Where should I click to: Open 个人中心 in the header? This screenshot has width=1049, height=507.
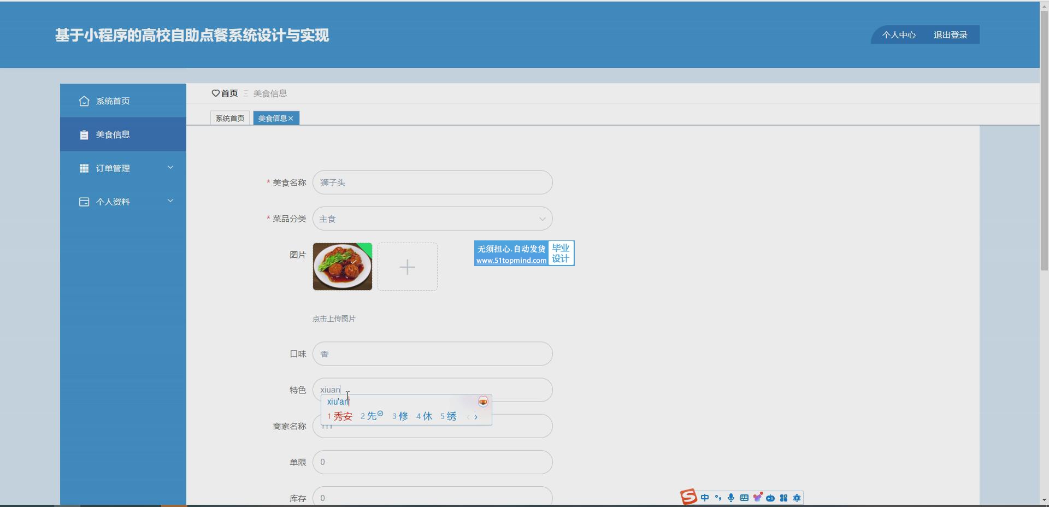[x=899, y=35]
